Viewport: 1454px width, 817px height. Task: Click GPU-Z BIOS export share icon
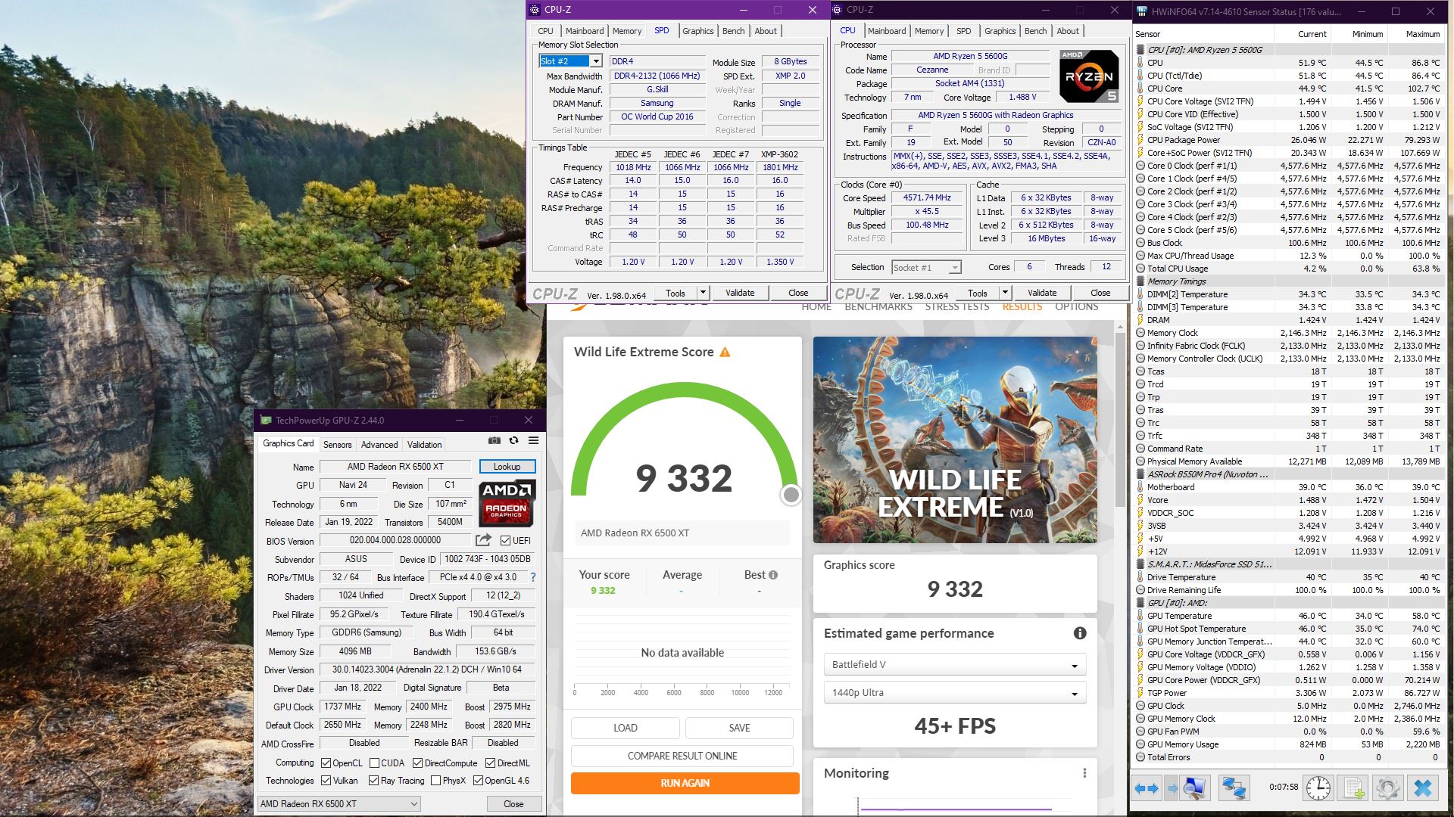482,540
